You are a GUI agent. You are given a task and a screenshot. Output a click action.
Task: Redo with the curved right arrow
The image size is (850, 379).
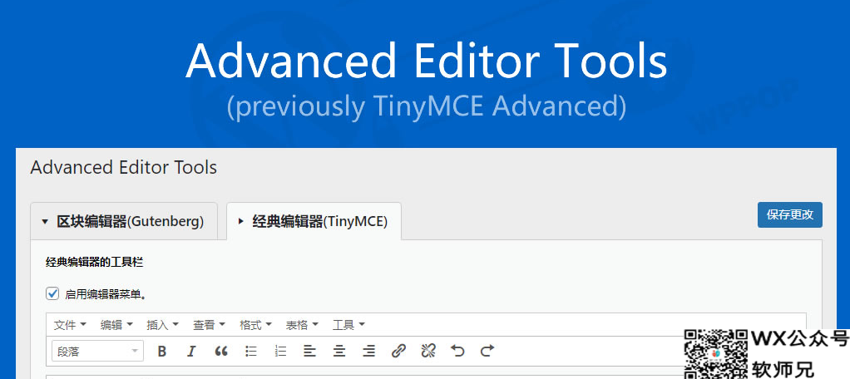(x=487, y=351)
